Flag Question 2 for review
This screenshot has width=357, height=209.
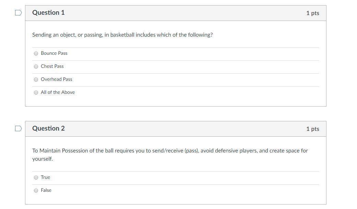[19, 128]
